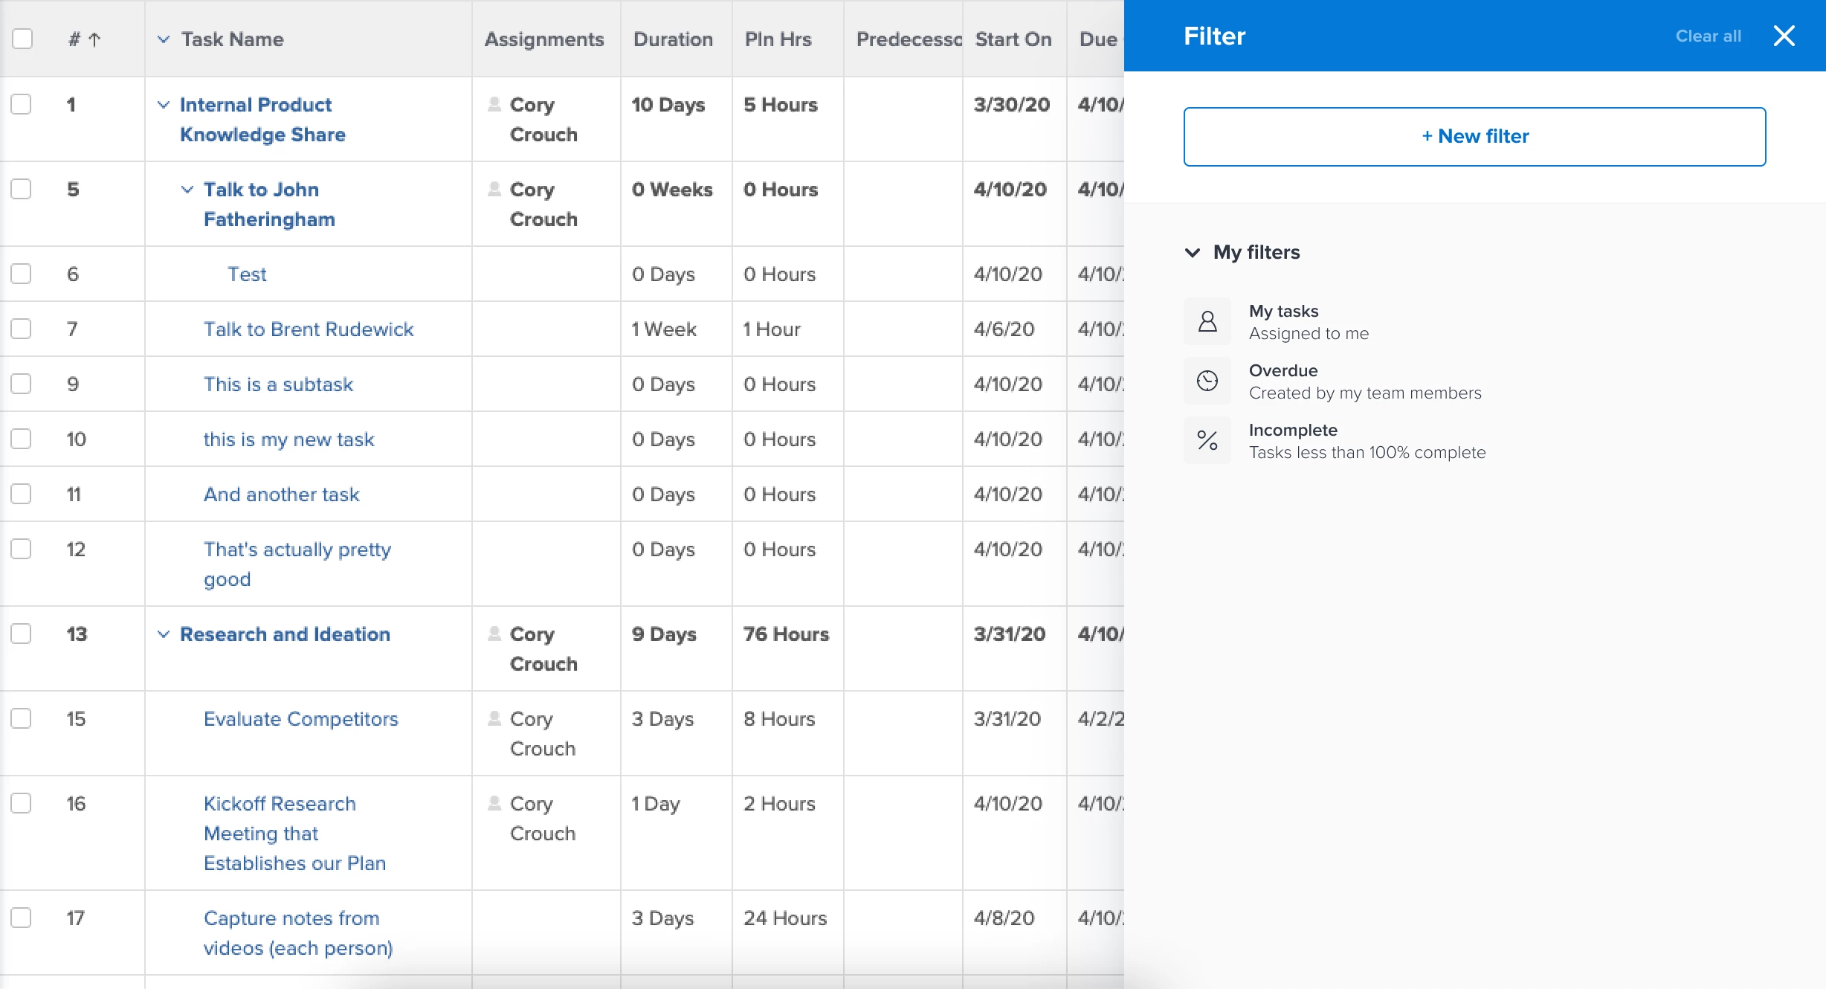Click the Overdue clock icon
The width and height of the screenshot is (1826, 989).
[x=1207, y=381]
